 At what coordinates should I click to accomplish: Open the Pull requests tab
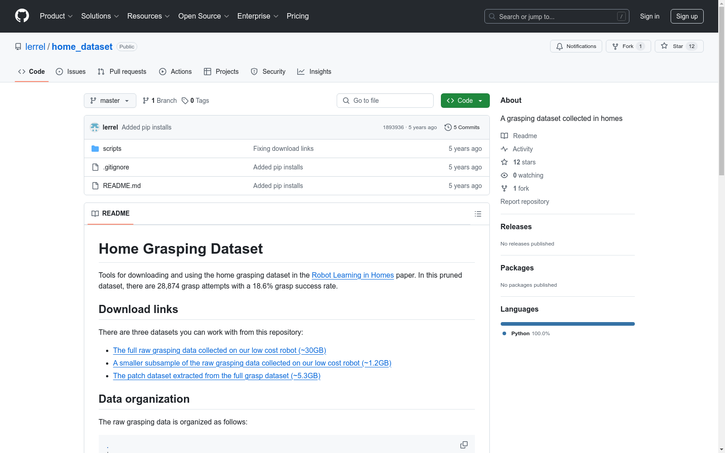(122, 72)
